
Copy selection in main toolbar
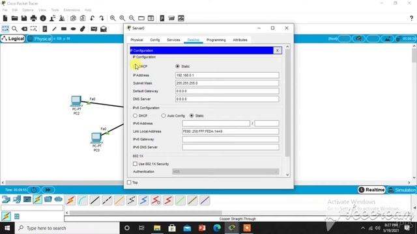73,18
